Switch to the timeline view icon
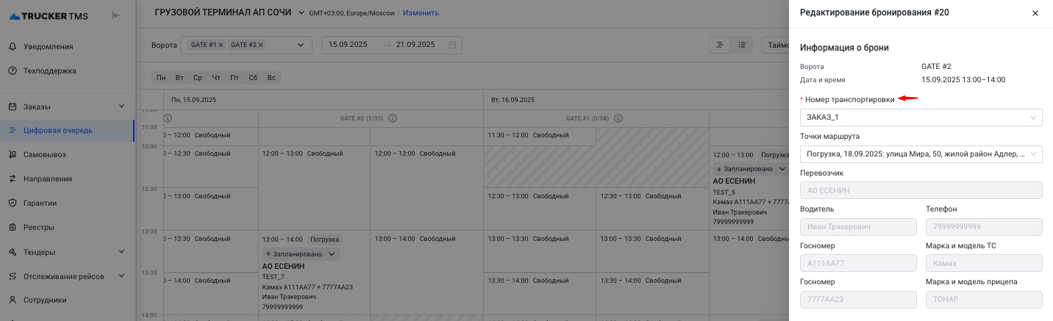1053x321 pixels. tap(720, 45)
